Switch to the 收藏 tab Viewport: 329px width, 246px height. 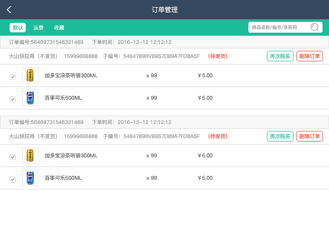pyautogui.click(x=59, y=27)
